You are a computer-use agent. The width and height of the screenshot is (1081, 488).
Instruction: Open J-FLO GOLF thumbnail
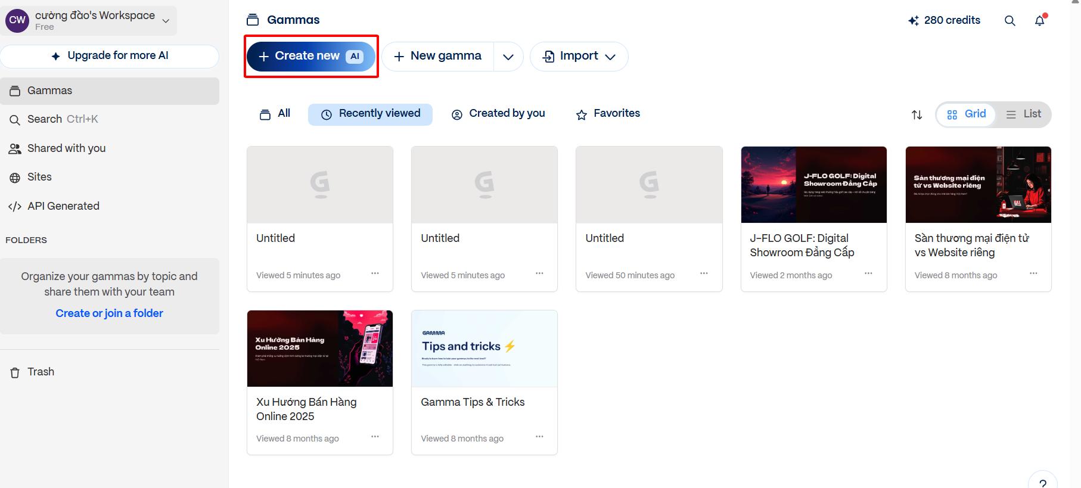click(814, 185)
